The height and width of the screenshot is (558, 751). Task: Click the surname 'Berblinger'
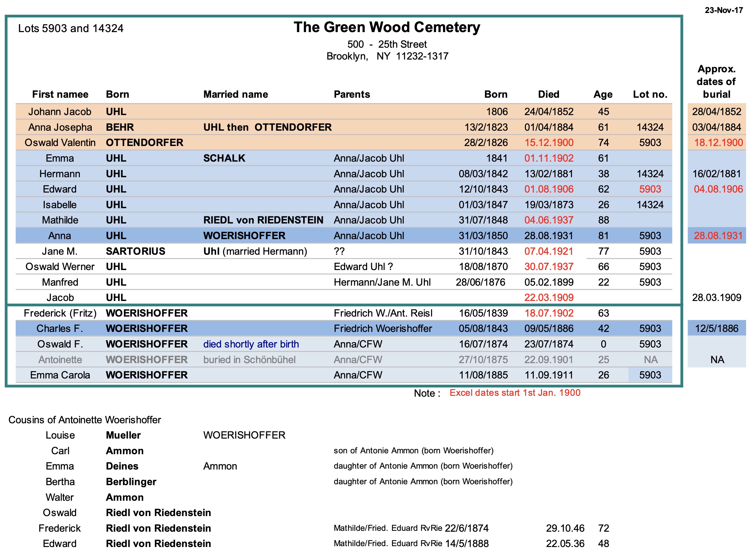tap(131, 482)
